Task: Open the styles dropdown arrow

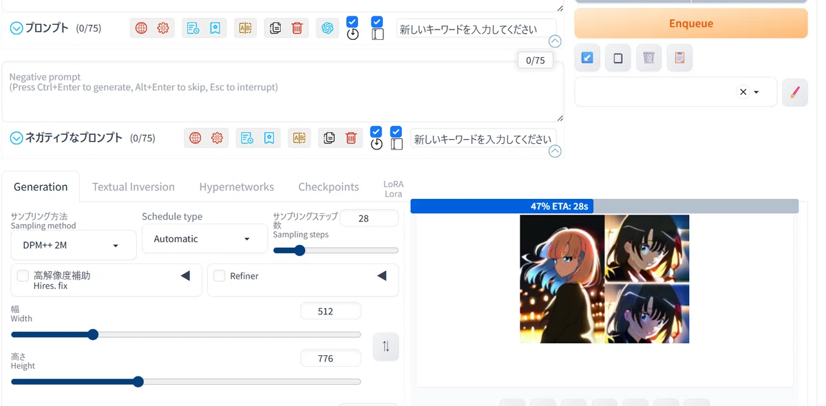Action: [x=756, y=92]
